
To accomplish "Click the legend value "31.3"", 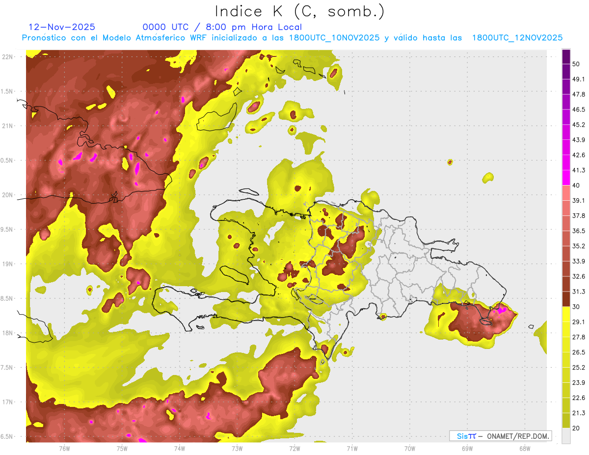I will (x=579, y=292).
